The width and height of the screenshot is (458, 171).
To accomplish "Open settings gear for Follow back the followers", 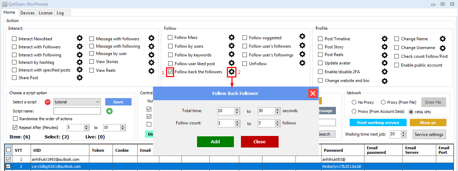I will [x=231, y=72].
